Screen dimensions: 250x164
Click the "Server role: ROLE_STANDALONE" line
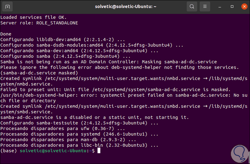pos(39,23)
